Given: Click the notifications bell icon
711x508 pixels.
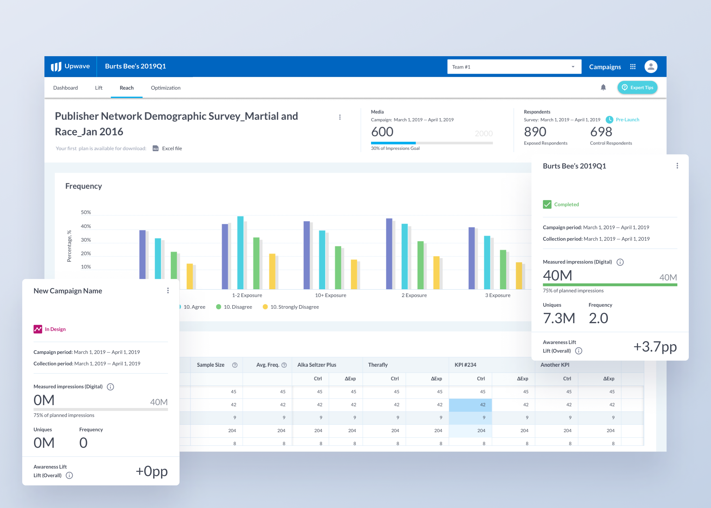Looking at the screenshot, I should click(x=603, y=87).
